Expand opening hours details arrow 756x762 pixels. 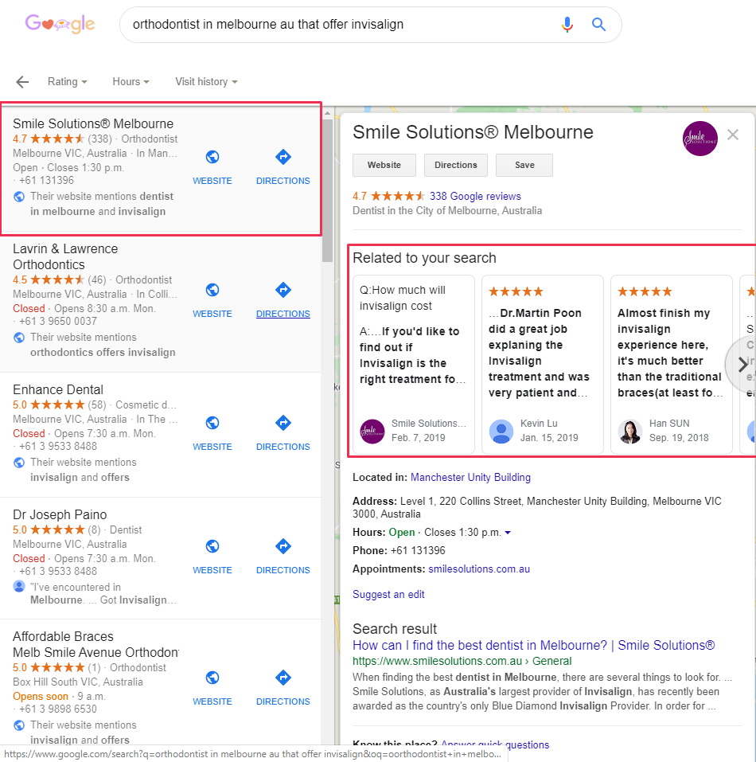(509, 533)
